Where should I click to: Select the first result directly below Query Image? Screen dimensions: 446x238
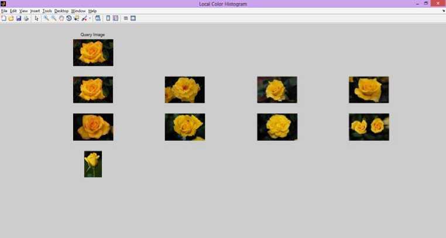click(93, 89)
